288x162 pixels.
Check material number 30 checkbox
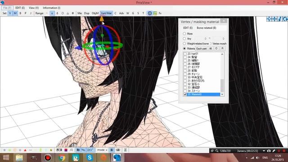(x=185, y=77)
